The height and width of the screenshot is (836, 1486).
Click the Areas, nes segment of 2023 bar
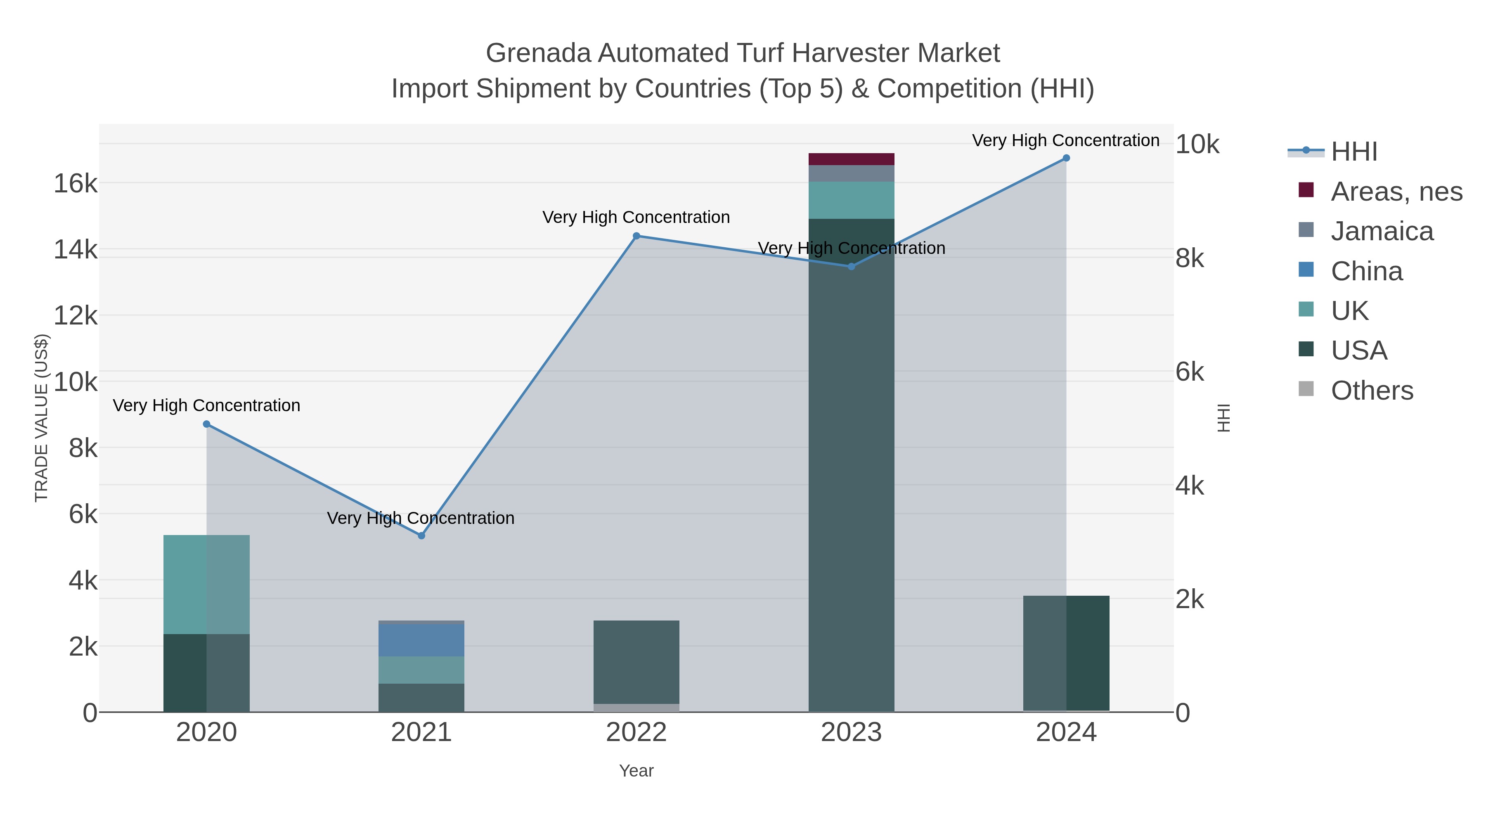coord(852,159)
